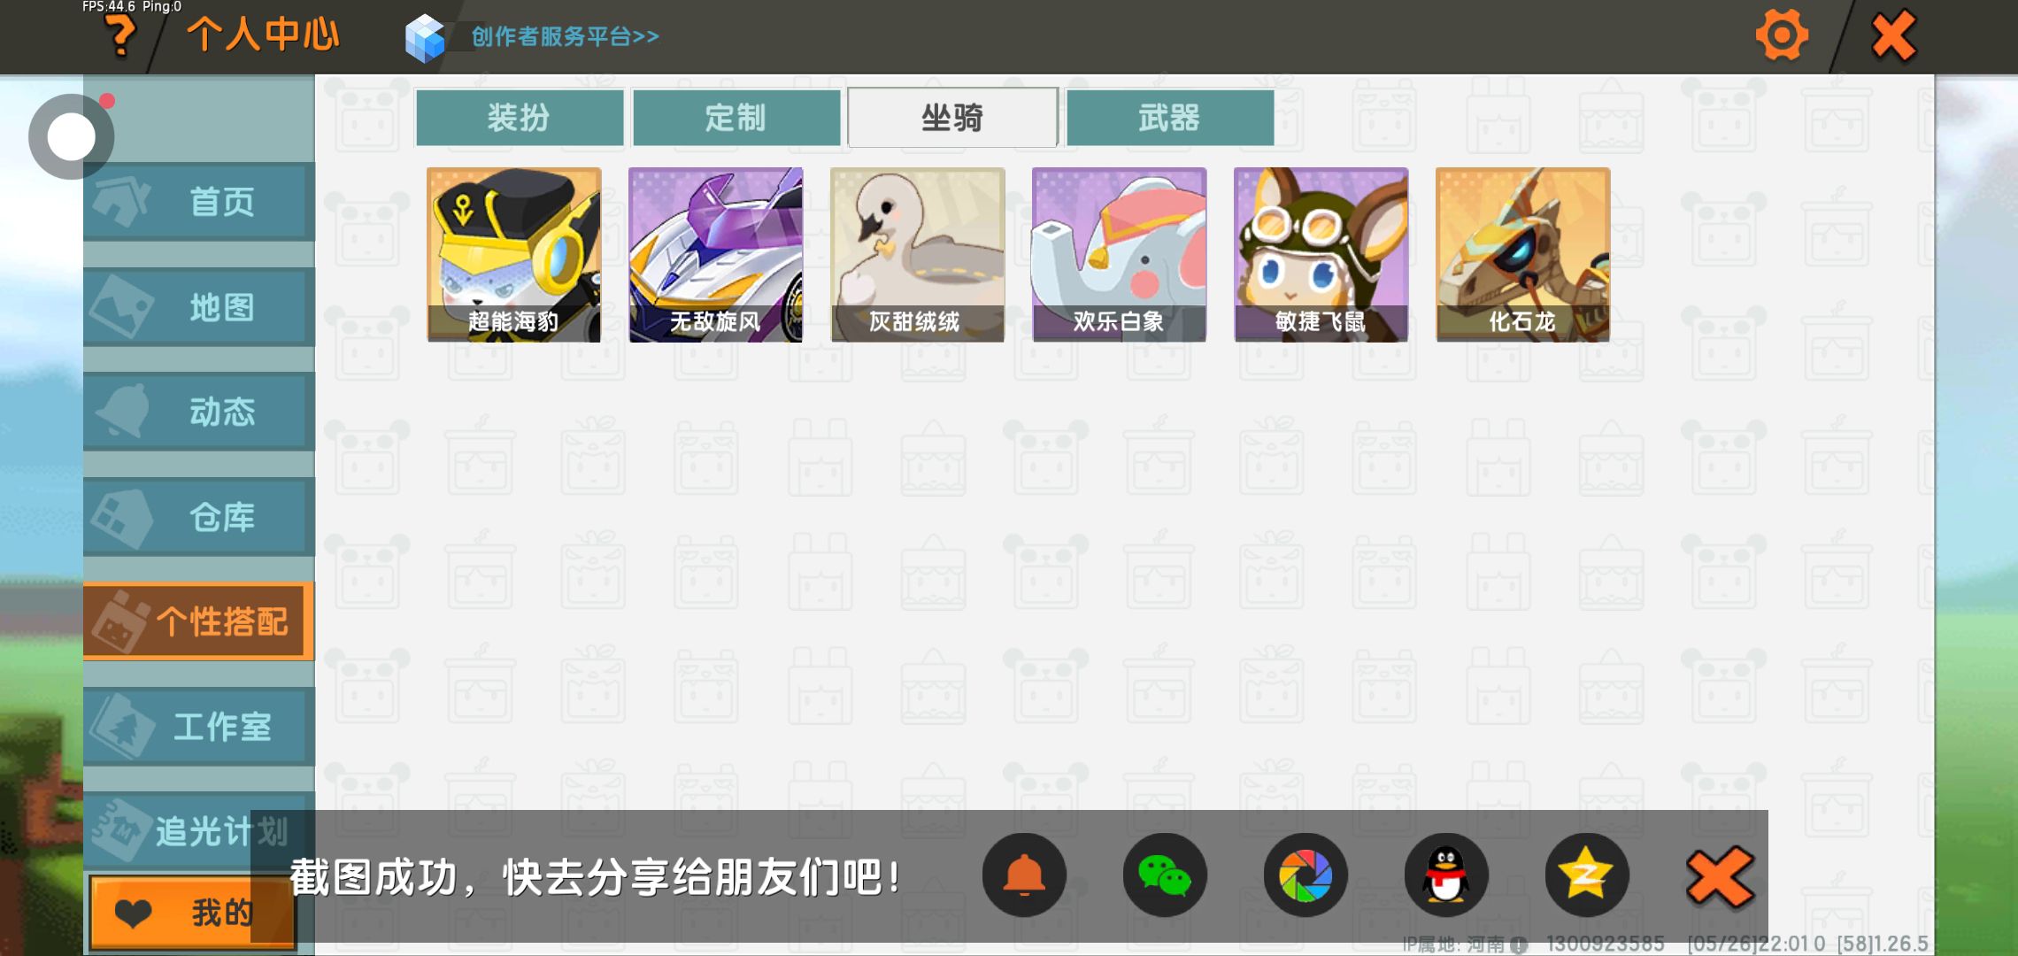
Task: Switch to the 定制 tab
Action: [x=736, y=117]
